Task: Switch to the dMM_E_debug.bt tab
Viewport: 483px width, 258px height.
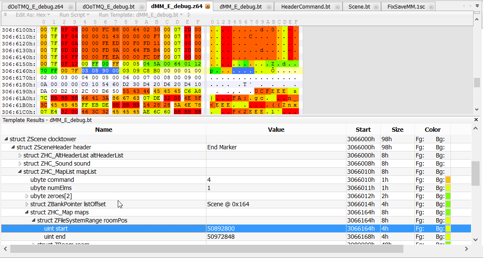Action: [x=241, y=6]
